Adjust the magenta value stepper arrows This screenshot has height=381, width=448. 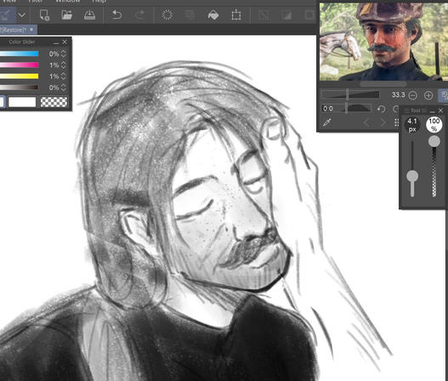tap(64, 65)
